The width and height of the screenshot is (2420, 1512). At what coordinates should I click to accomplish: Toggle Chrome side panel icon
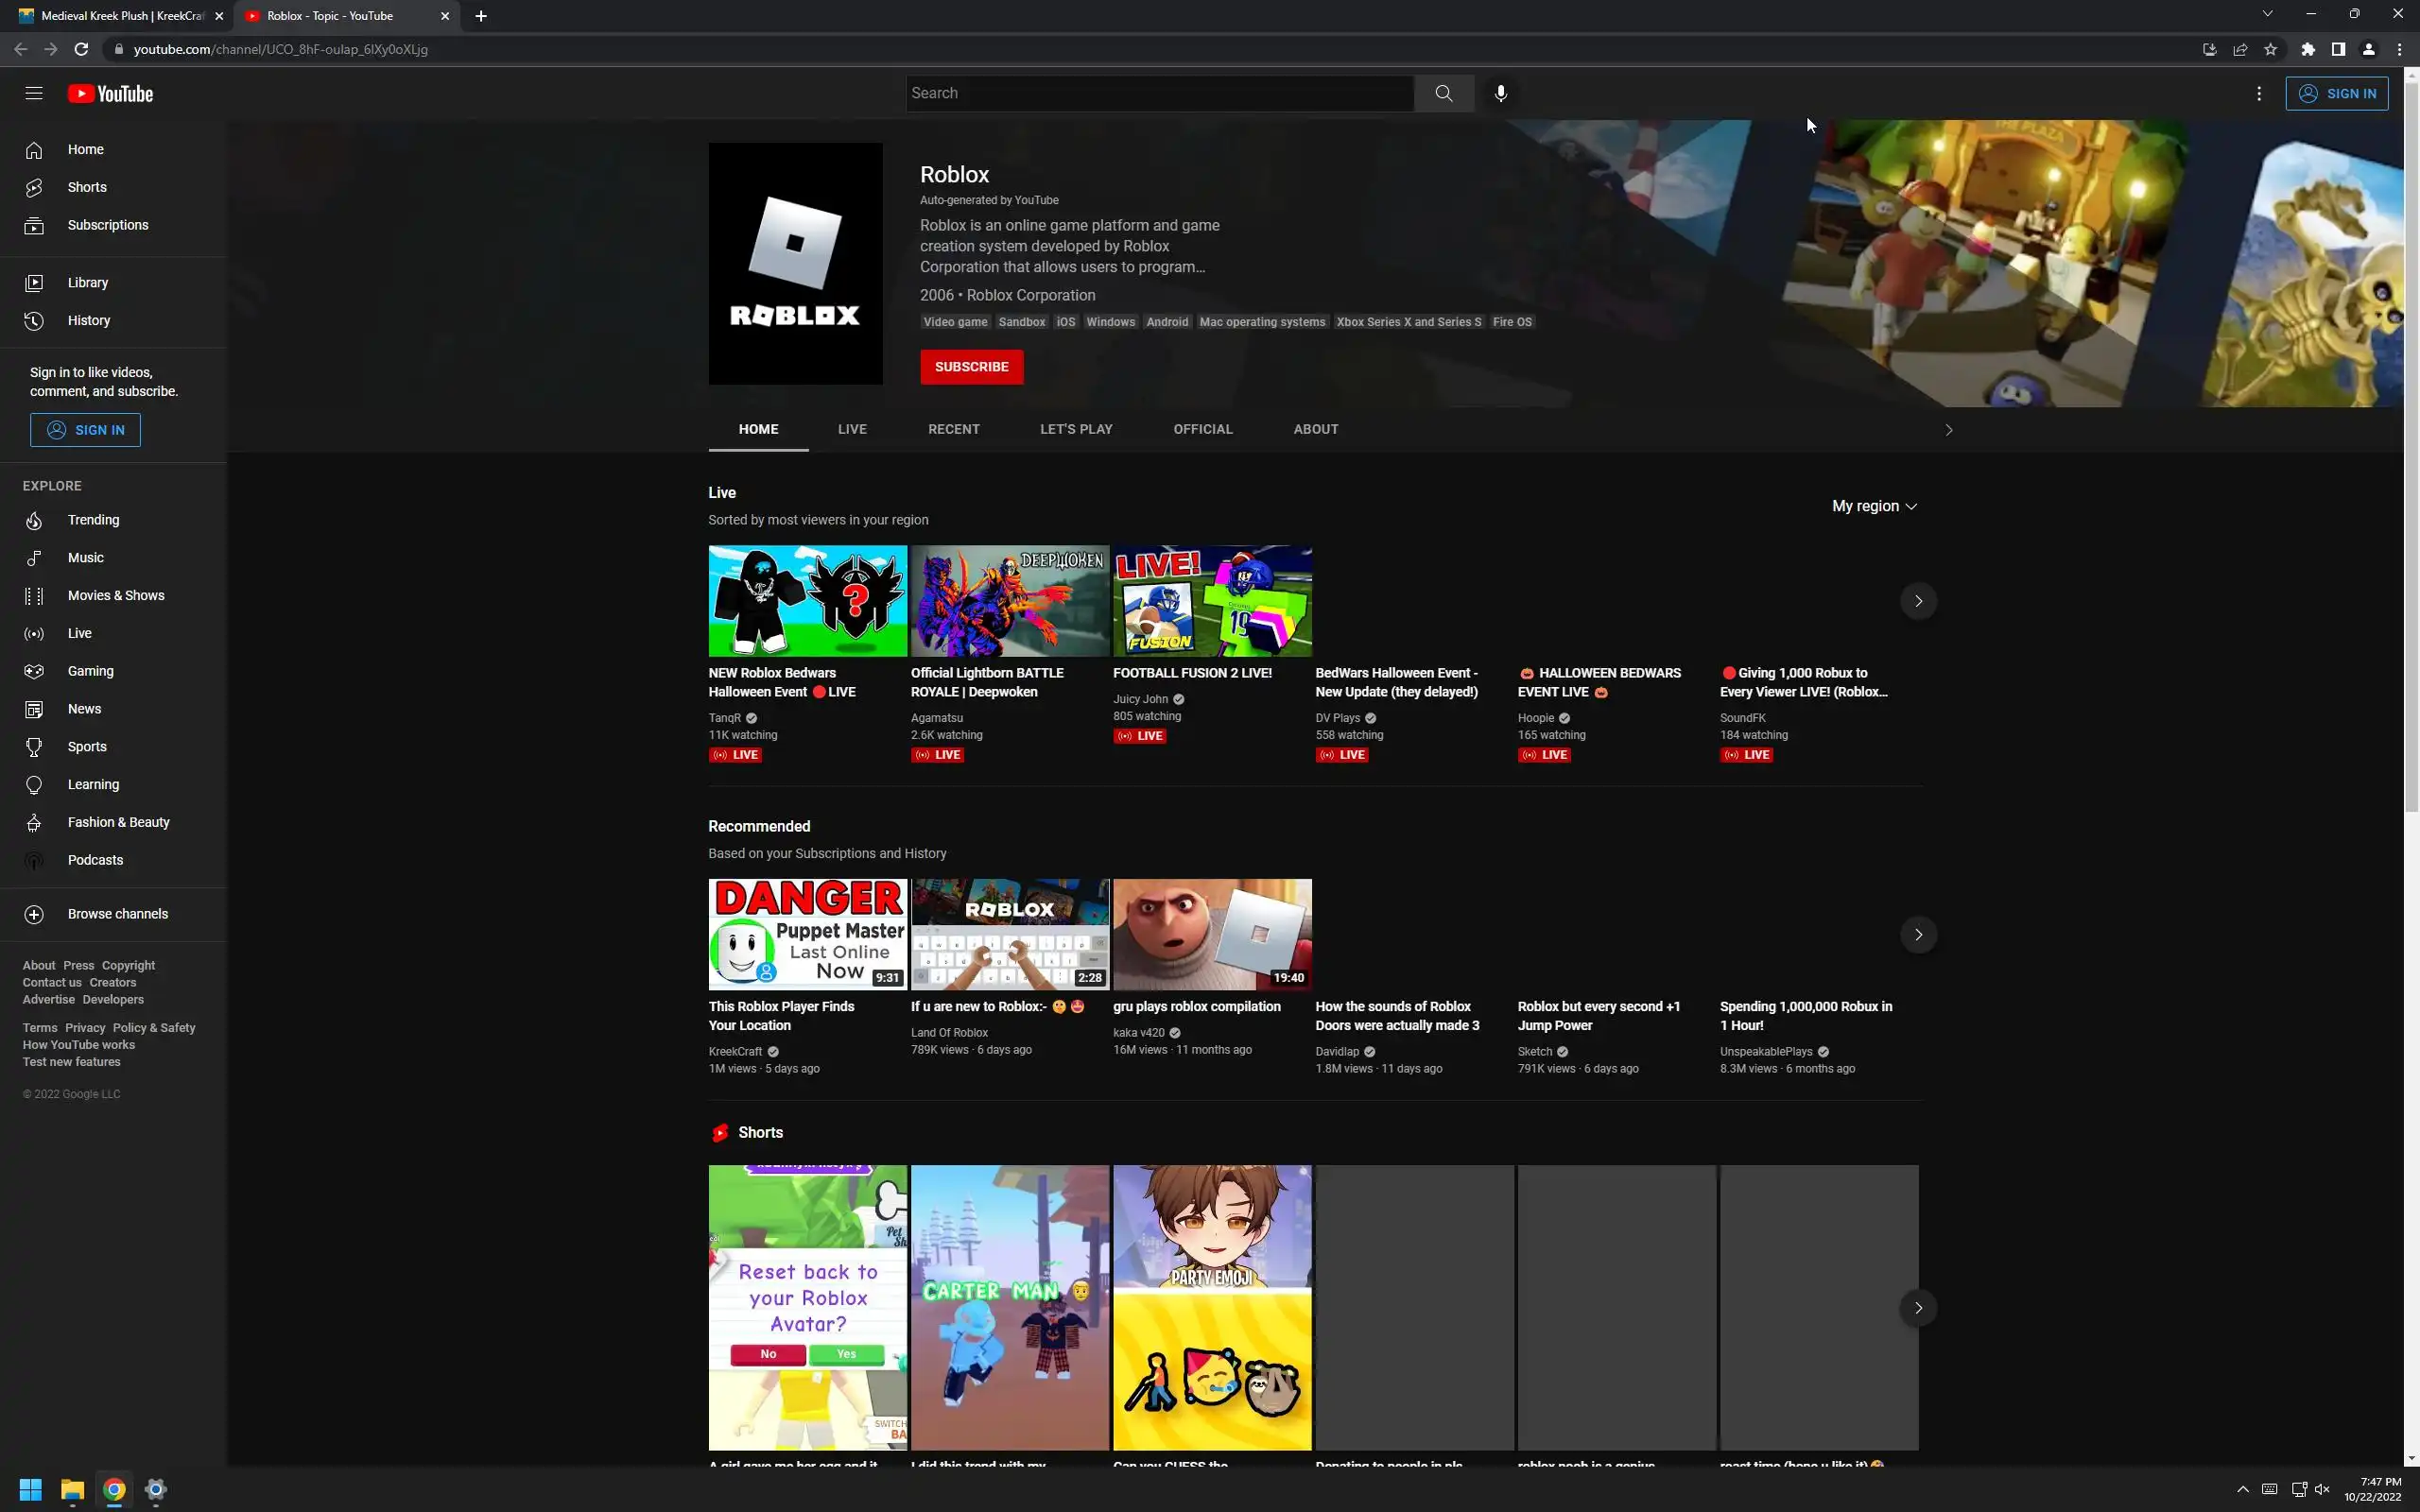pyautogui.click(x=2338, y=49)
